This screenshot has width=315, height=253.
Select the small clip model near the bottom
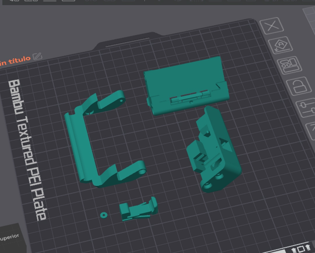[139, 209]
